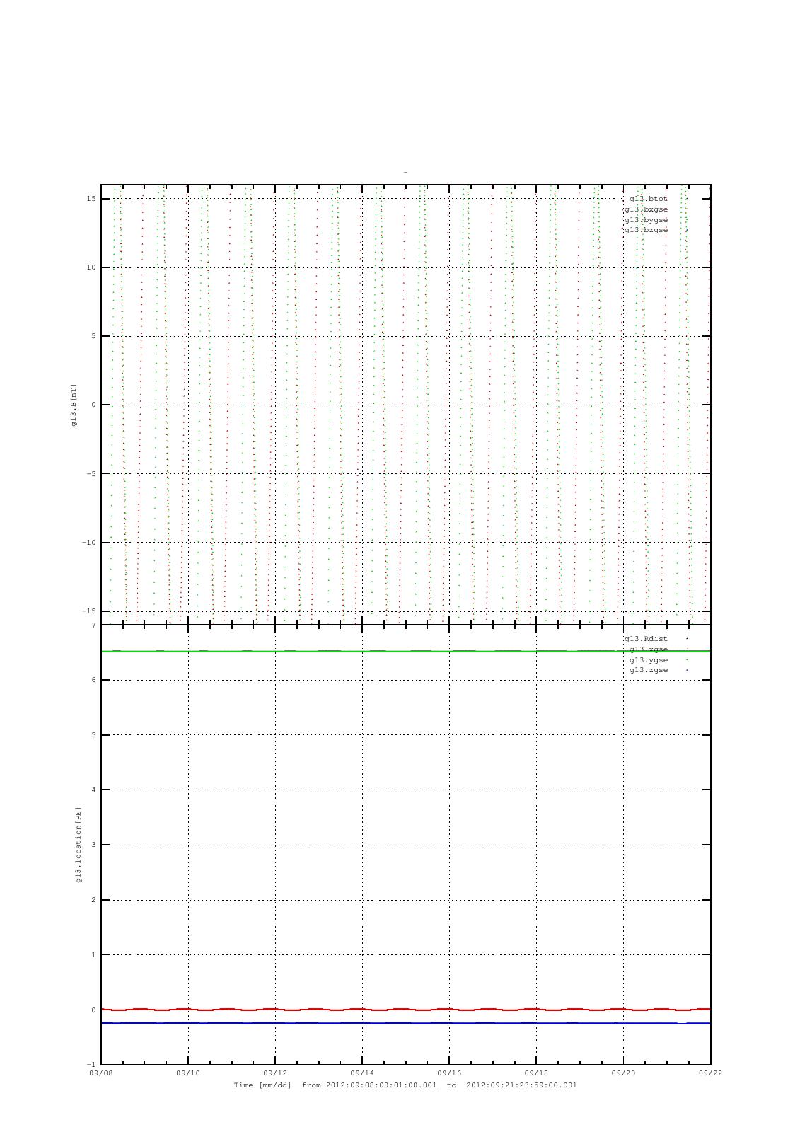Select the 09/22 date tick label
The height and width of the screenshot is (1132, 800).
click(x=710, y=1073)
